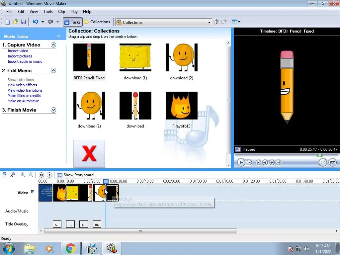Screen dimensions: 340x255
Task: Toggle full screen preview icon
Action: coord(238,149)
